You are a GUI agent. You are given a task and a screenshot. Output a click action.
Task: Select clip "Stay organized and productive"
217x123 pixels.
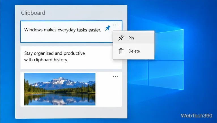(71, 57)
